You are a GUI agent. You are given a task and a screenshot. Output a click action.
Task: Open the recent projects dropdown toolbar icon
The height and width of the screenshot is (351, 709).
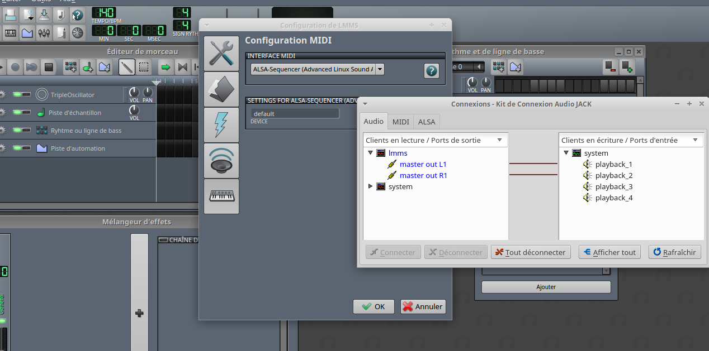(27, 15)
